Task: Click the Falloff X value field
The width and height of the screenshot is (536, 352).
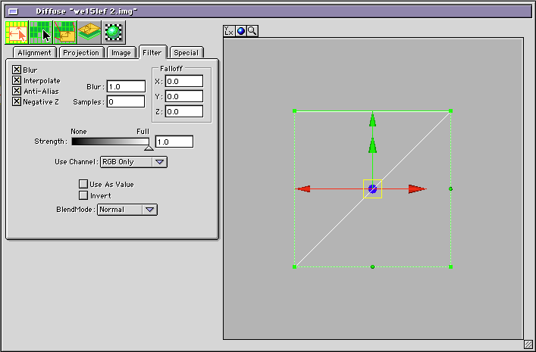Action: coord(183,81)
